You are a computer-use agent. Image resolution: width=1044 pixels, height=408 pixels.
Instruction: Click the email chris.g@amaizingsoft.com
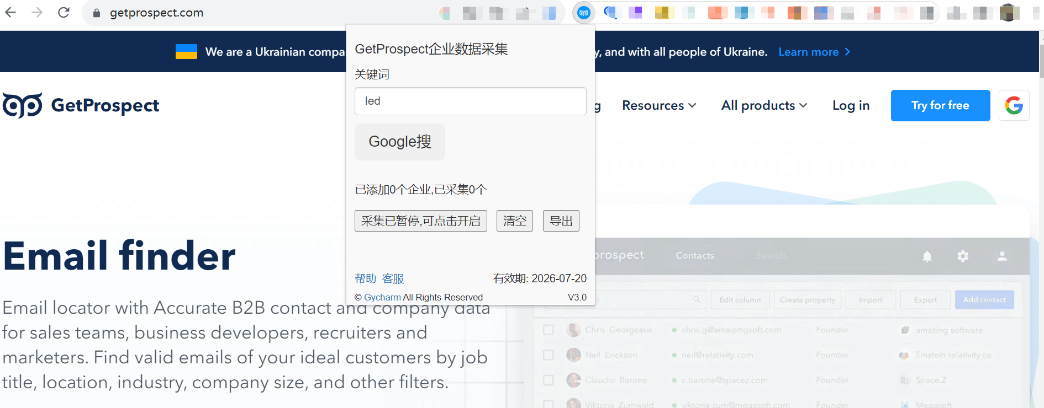(x=731, y=330)
